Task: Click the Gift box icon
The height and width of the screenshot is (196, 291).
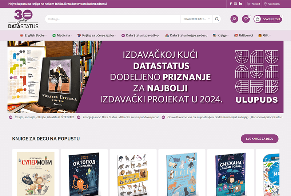Action: pyautogui.click(x=260, y=35)
